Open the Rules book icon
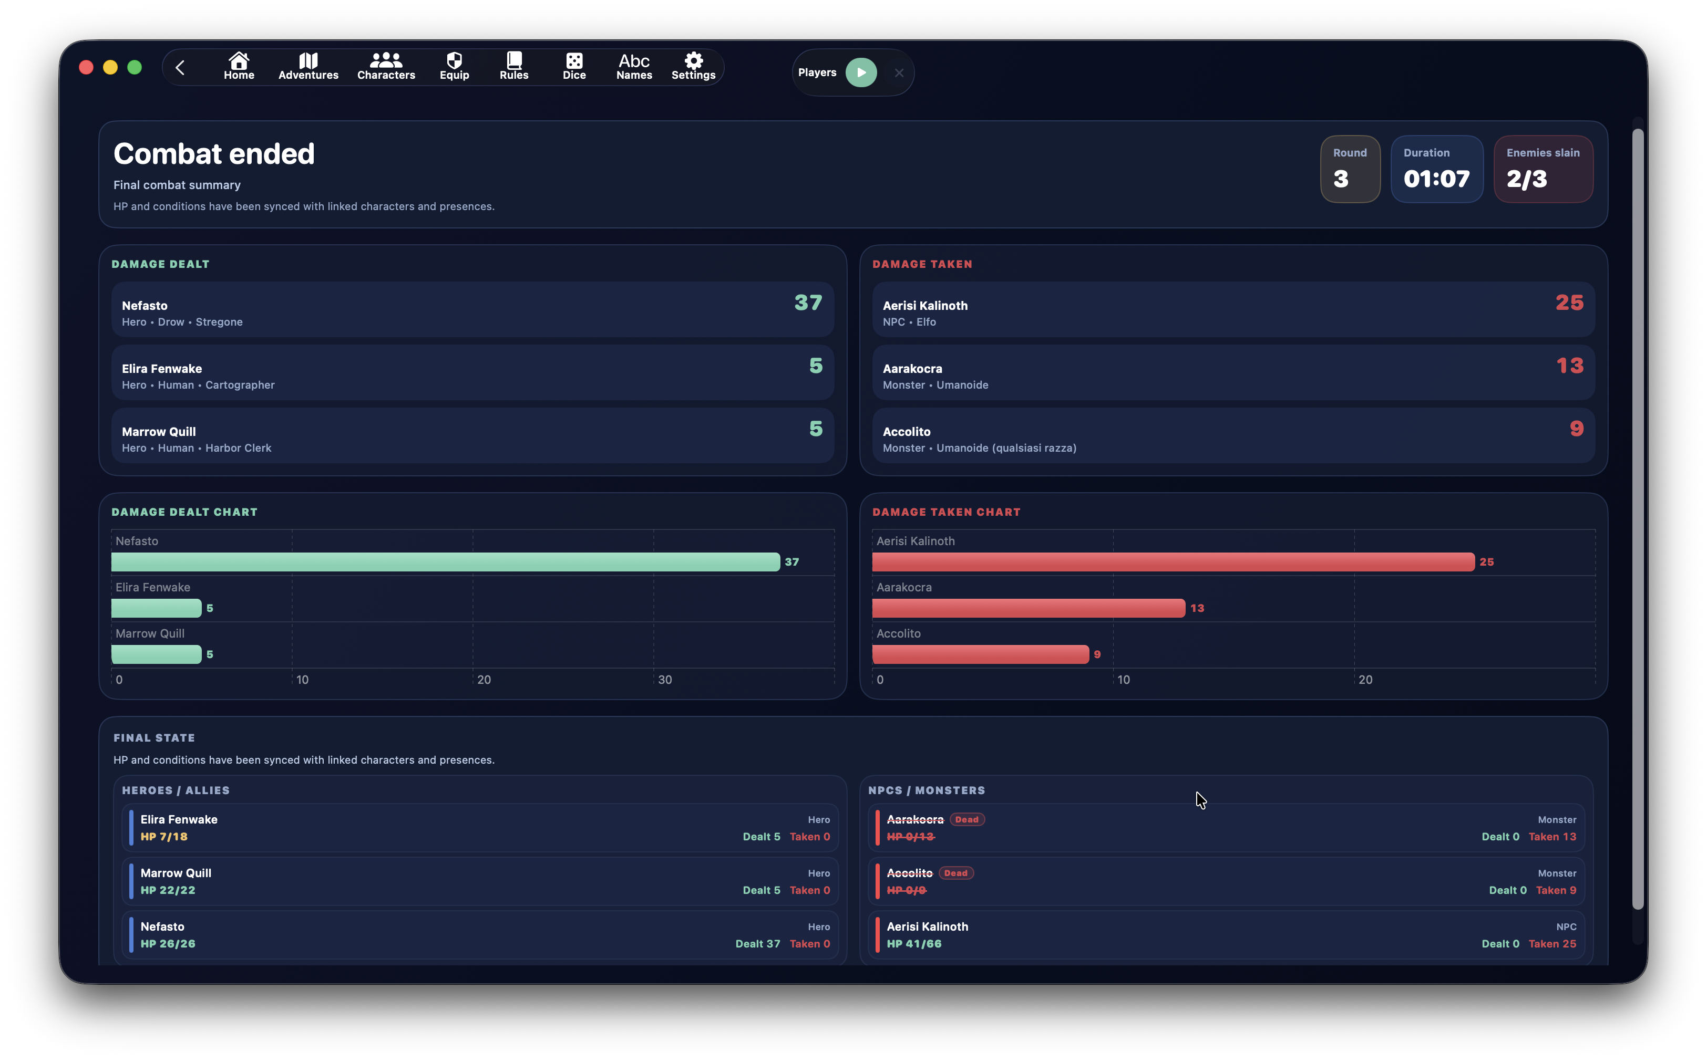This screenshot has height=1062, width=1707. 513,67
